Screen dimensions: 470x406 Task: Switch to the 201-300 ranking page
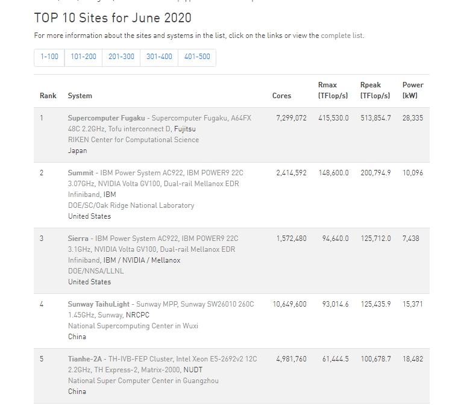121,57
